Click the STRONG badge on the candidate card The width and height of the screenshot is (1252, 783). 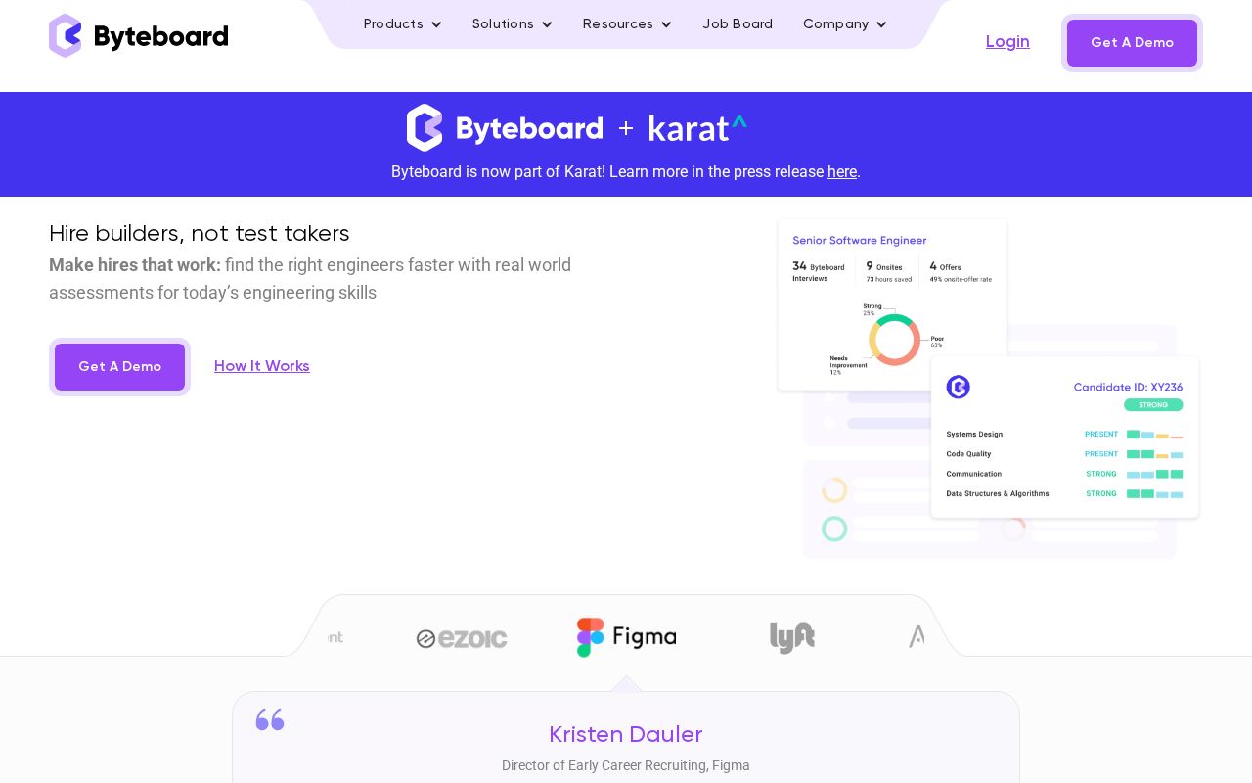[1153, 405]
